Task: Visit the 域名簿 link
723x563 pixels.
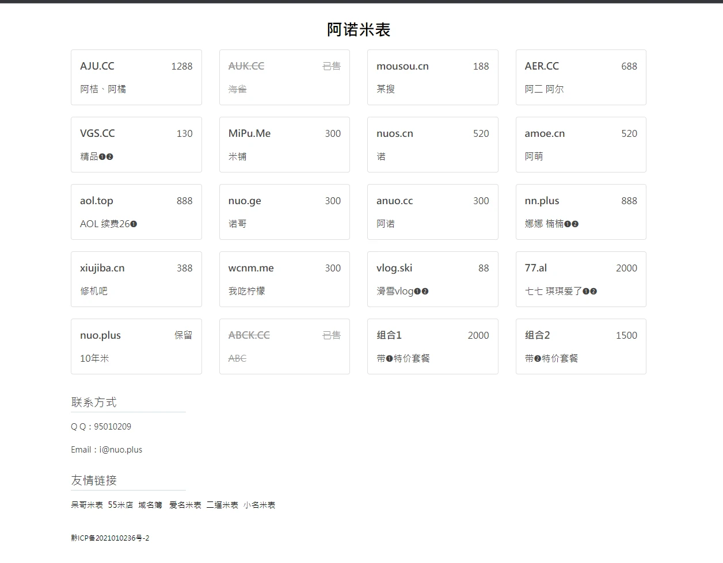Action: [x=150, y=505]
